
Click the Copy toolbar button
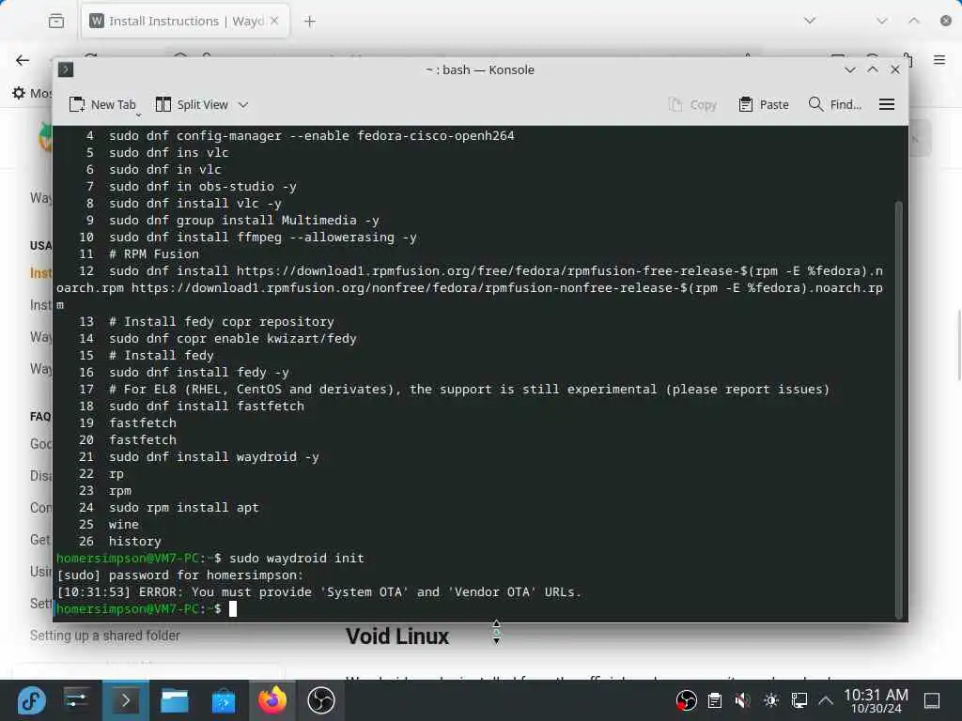pyautogui.click(x=692, y=105)
